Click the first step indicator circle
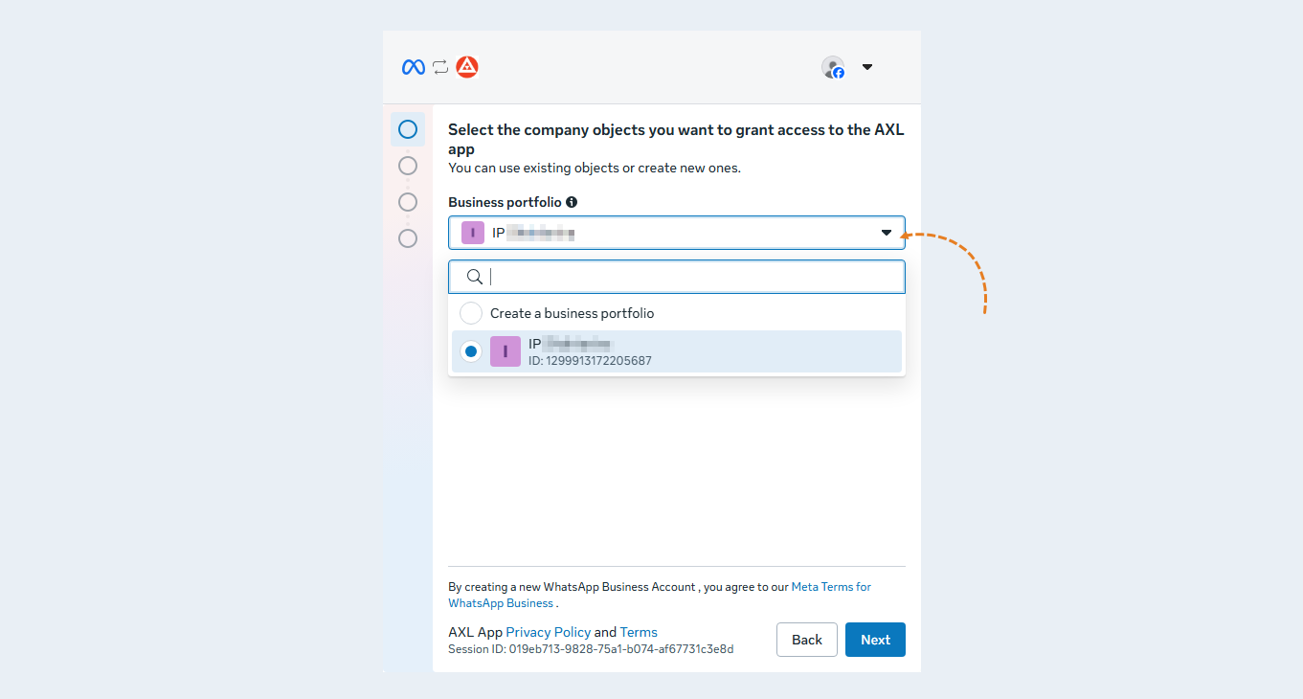 point(408,129)
